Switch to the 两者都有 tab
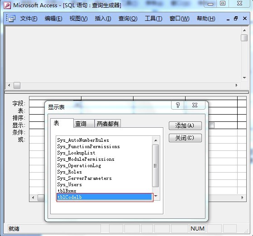This screenshot has width=253, height=236. point(108,124)
